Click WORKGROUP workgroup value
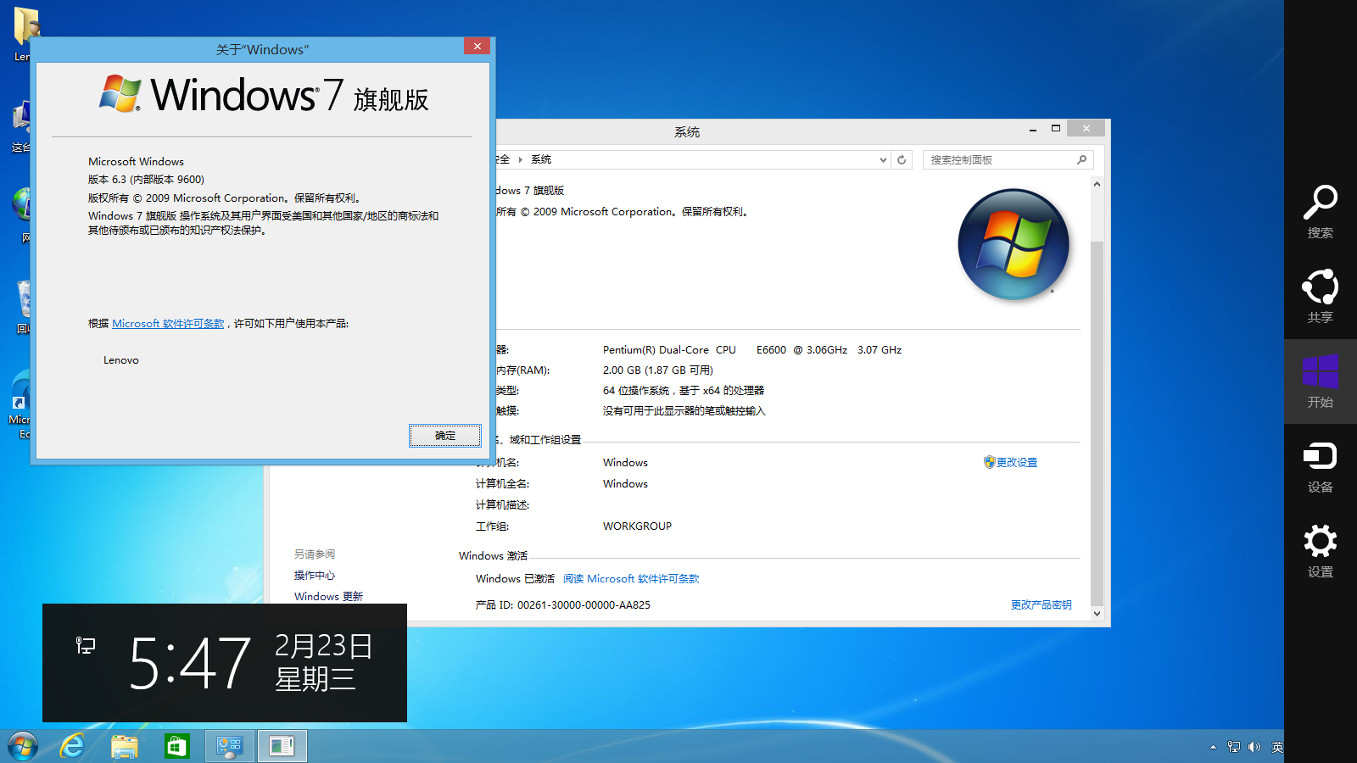Screen dimensions: 1357x763 [637, 526]
